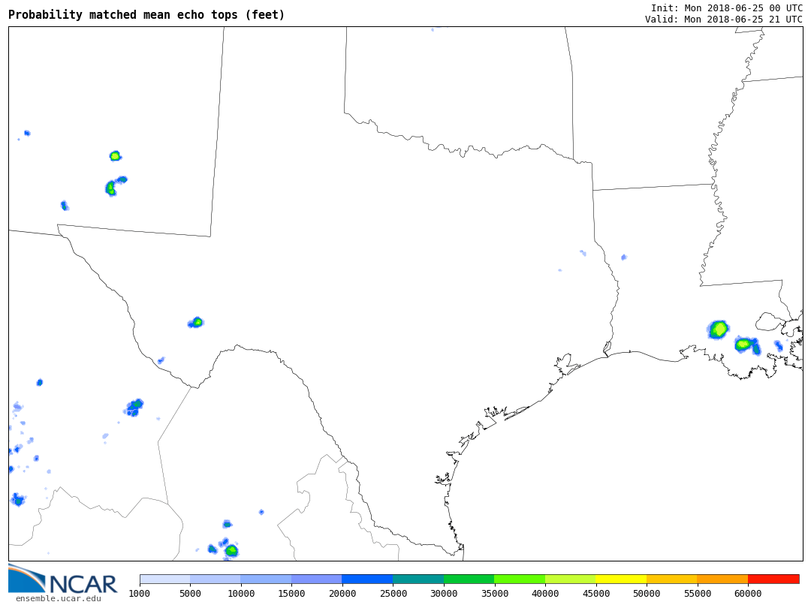Open the ensemble.ucar.edu link text
This screenshot has width=811, height=608.
pyautogui.click(x=58, y=598)
